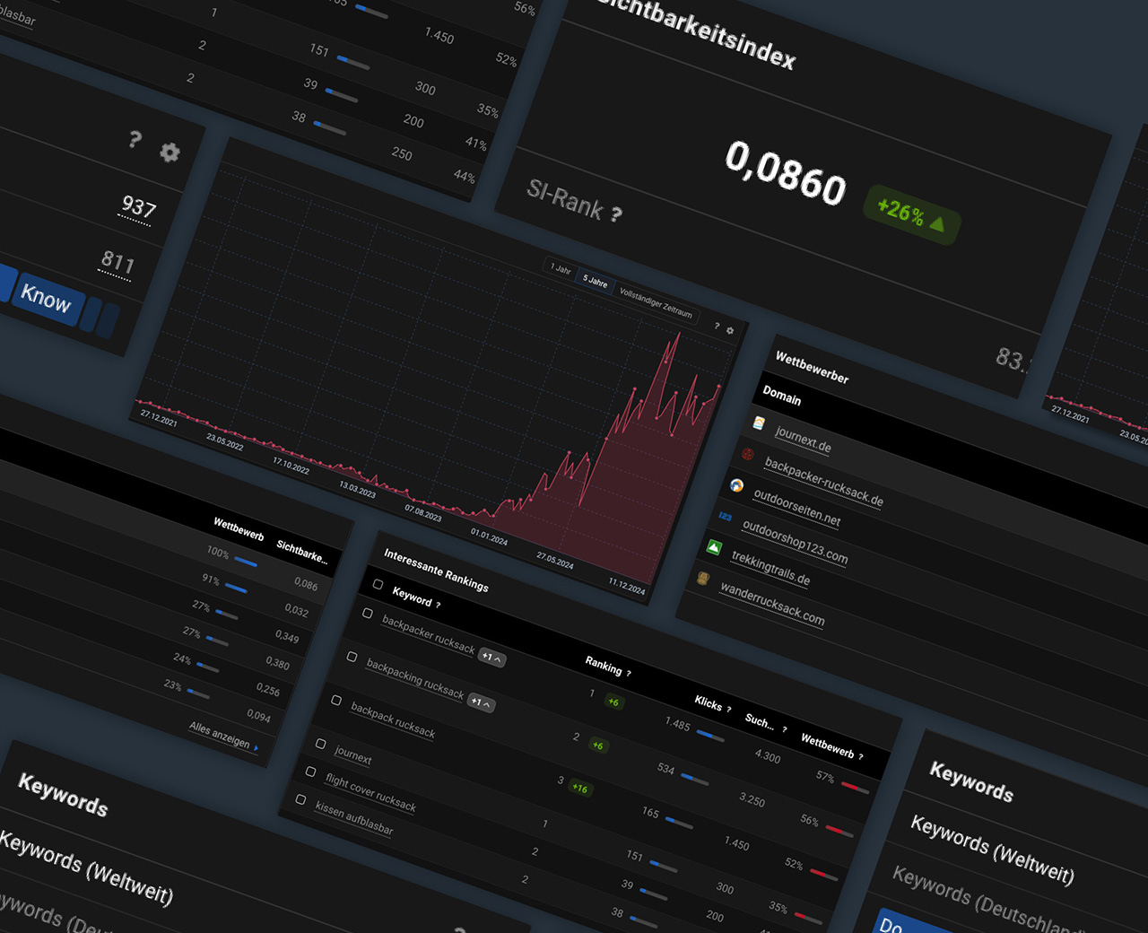
Task: Open the outdoorseiten.net competitor link
Action: click(797, 508)
